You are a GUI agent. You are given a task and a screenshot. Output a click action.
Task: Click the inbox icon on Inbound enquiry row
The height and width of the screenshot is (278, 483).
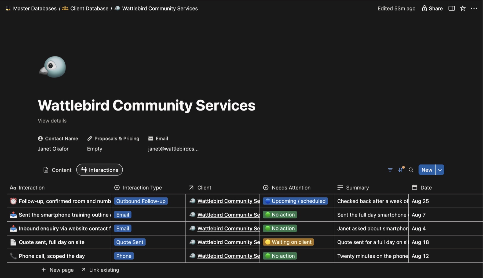point(13,228)
